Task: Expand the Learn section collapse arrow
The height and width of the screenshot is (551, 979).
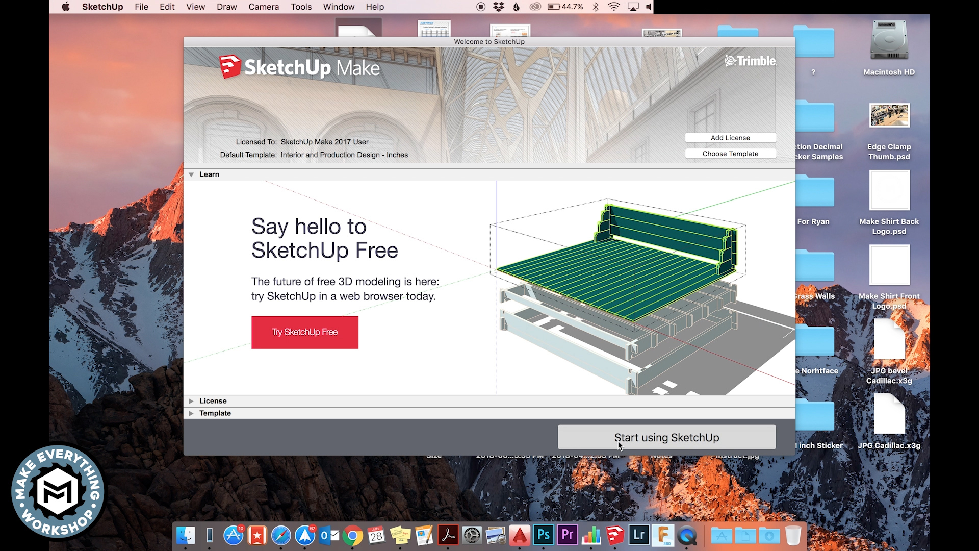Action: click(191, 174)
